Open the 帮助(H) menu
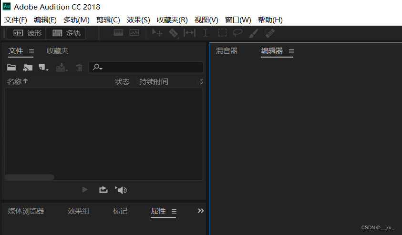The width and height of the screenshot is (402, 235). pyautogui.click(x=270, y=20)
